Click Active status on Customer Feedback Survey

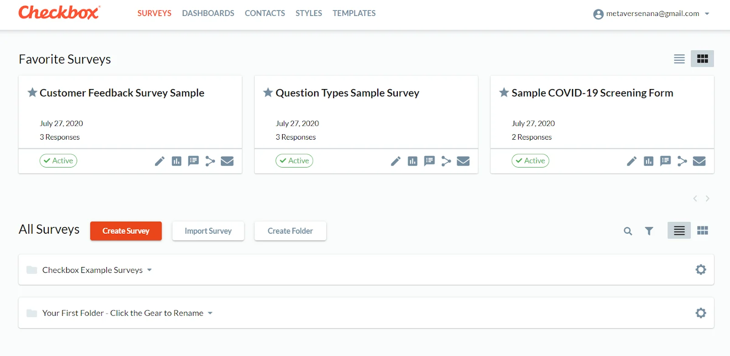[x=58, y=161]
